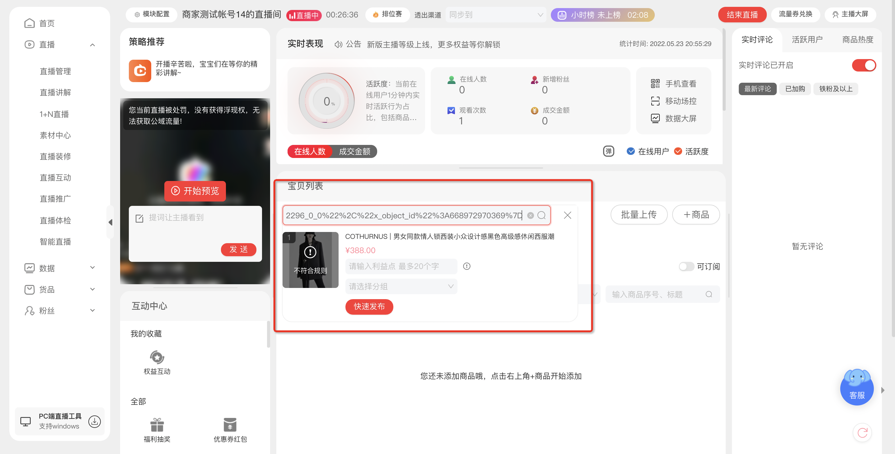Open 素材中心 in sidebar
The width and height of the screenshot is (895, 454).
tap(55, 135)
